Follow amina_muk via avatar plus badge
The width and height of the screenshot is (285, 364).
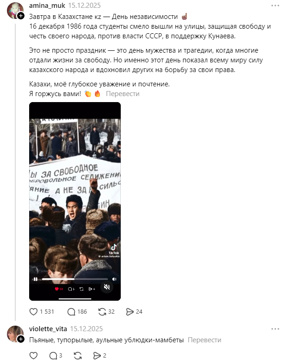(x=21, y=16)
